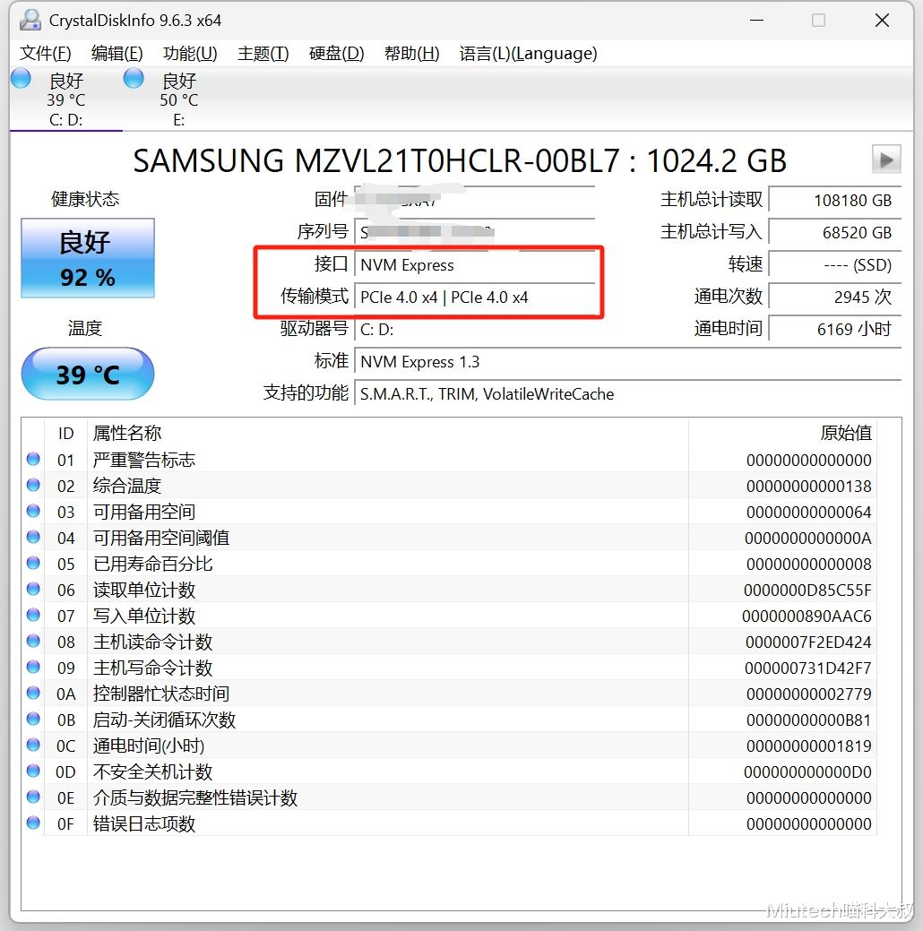The width and height of the screenshot is (923, 931).
Task: Click the status orb for row 06
Action: [x=33, y=589]
